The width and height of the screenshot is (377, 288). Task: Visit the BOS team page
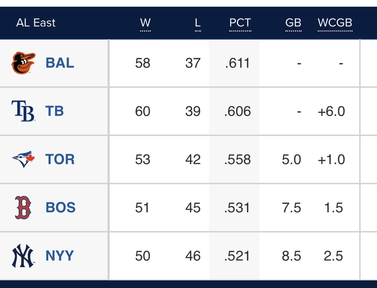pos(60,208)
